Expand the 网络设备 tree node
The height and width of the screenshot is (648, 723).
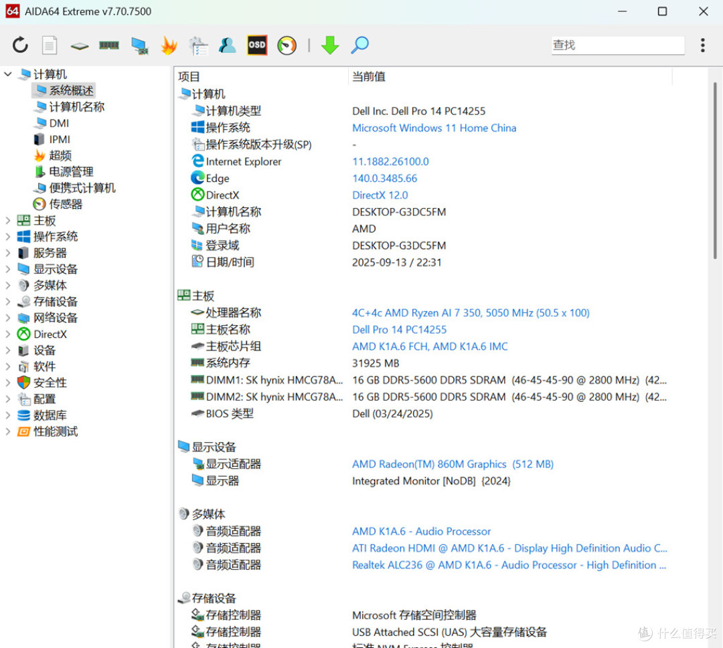(8, 318)
